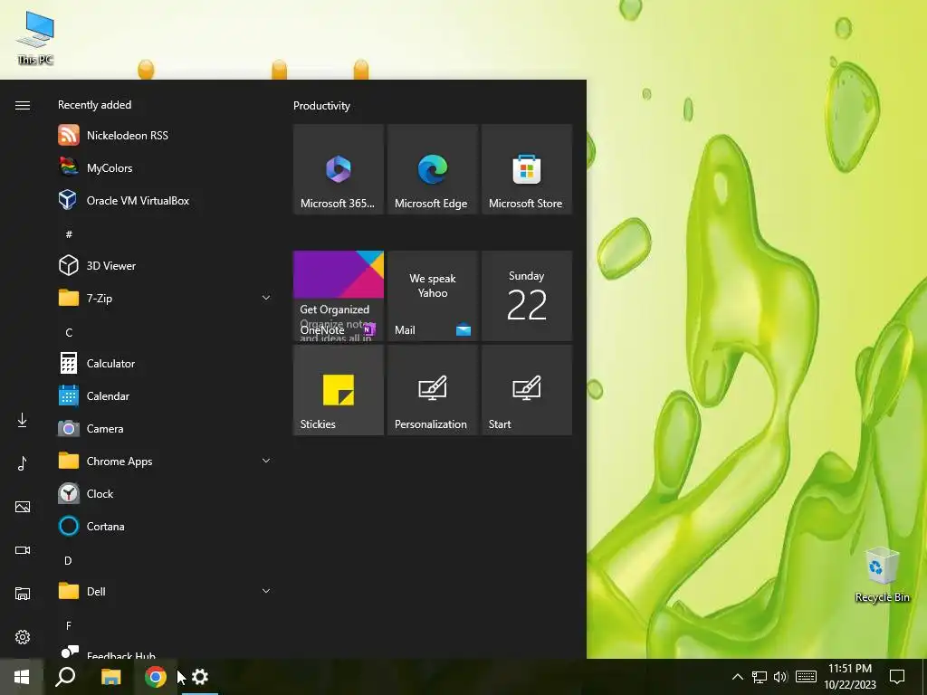Open File Explorer on taskbar
Image resolution: width=927 pixels, height=695 pixels.
(110, 677)
